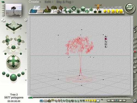Click the play button in animation controls
137x103 pixels.
coord(120,101)
